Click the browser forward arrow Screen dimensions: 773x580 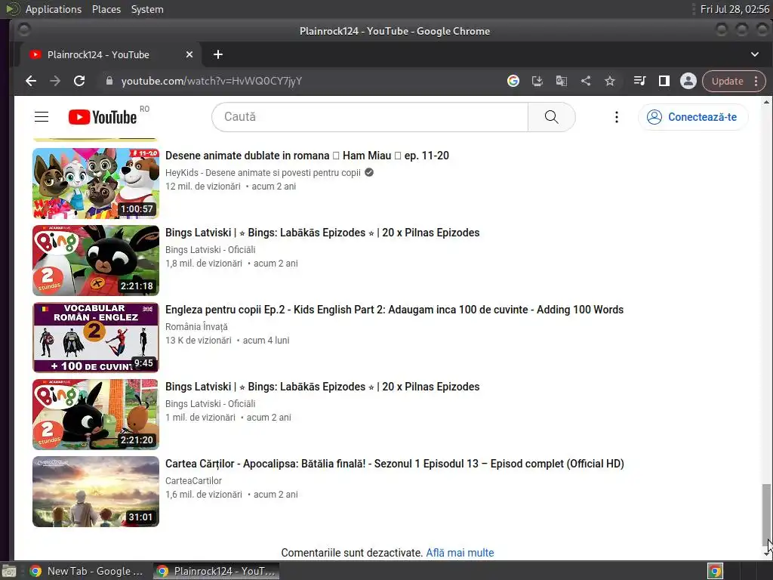point(55,81)
